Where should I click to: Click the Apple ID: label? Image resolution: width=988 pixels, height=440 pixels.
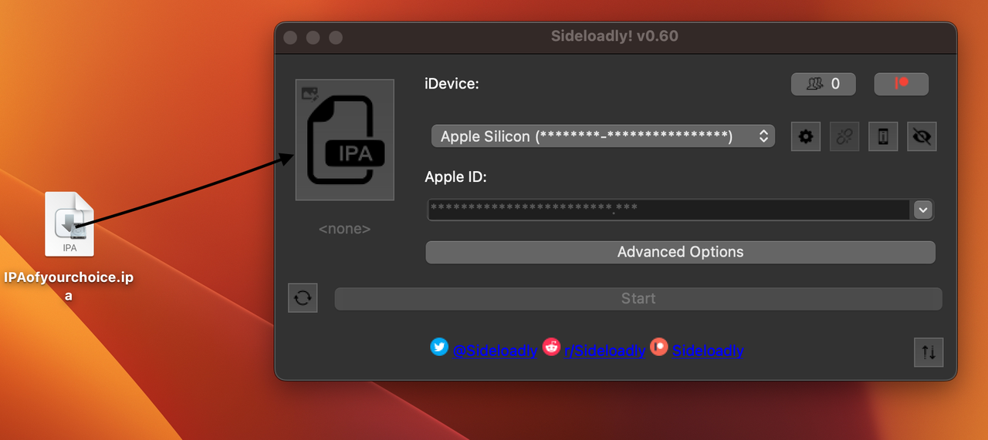pyautogui.click(x=456, y=177)
